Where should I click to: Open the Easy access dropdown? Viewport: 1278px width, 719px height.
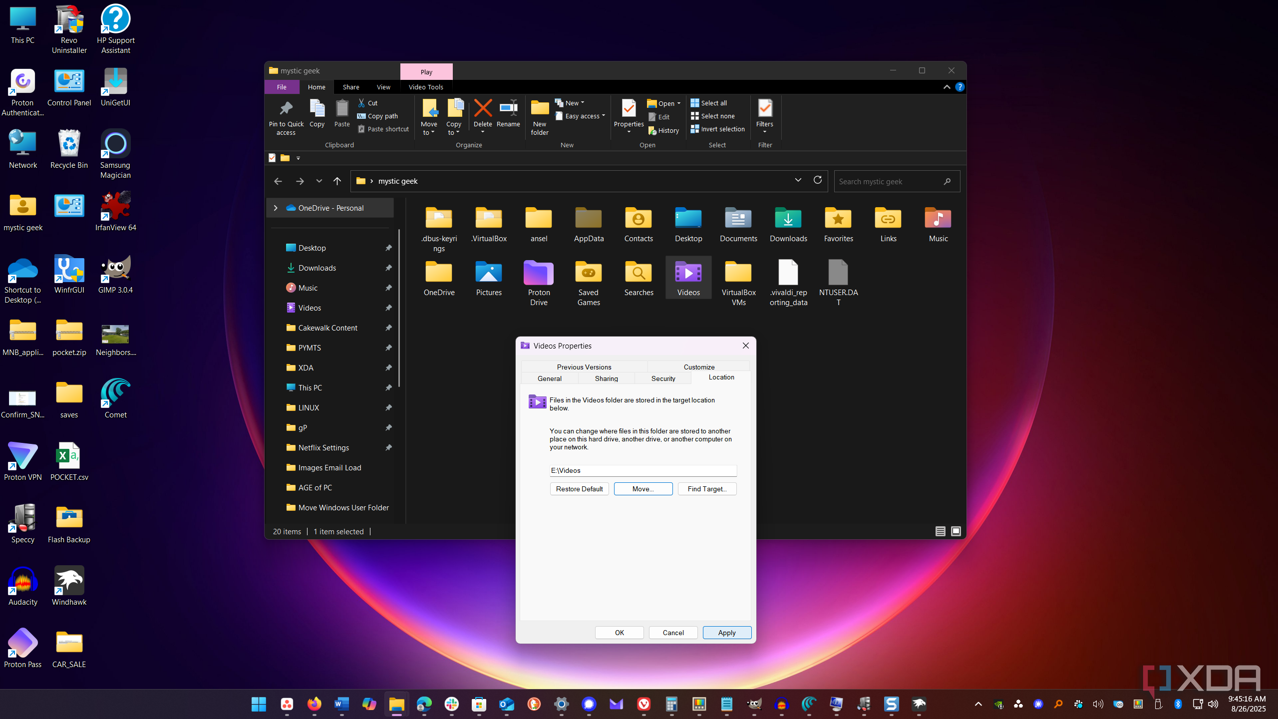pyautogui.click(x=580, y=116)
